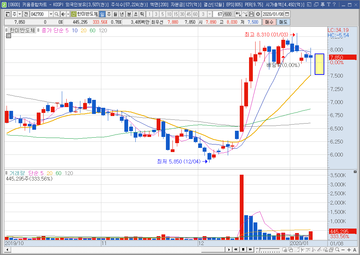Image resolution: width=360 pixels, height=255 pixels.
Task: Click the 매수 buy button
Action: point(269,22)
